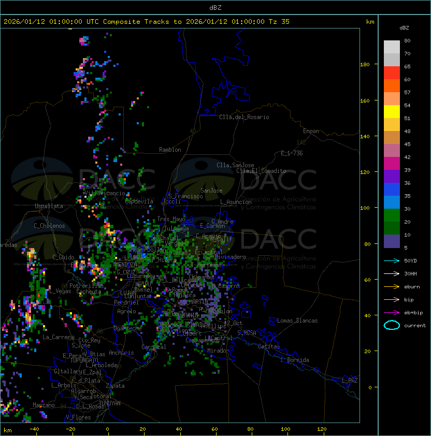Pick the light gray swatch below 80 dBZ
Screen dimensions: 431x436
pyautogui.click(x=392, y=47)
